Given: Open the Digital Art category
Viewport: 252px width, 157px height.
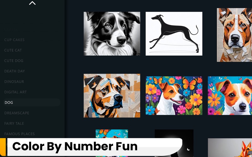Looking at the screenshot, I should 15,92.
